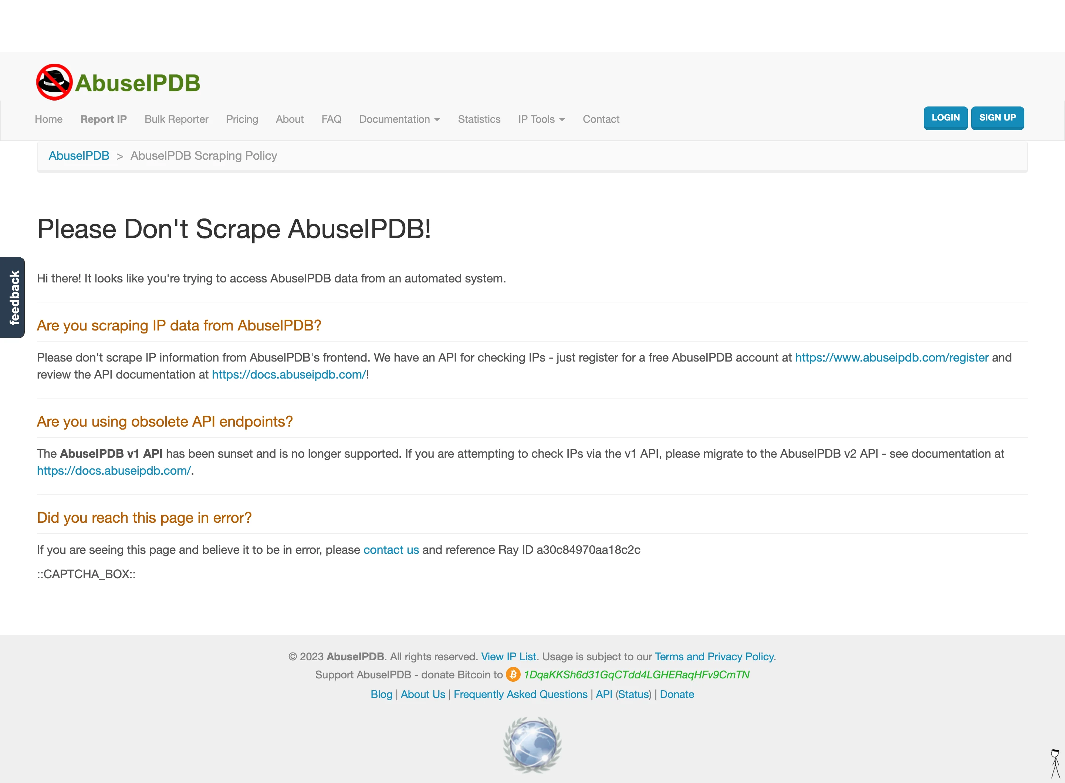Click the AbuseIPDB black hat logo icon
1065x783 pixels.
(54, 82)
